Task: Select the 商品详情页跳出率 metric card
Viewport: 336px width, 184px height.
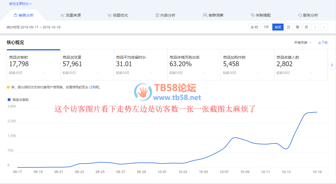Action: (194, 65)
